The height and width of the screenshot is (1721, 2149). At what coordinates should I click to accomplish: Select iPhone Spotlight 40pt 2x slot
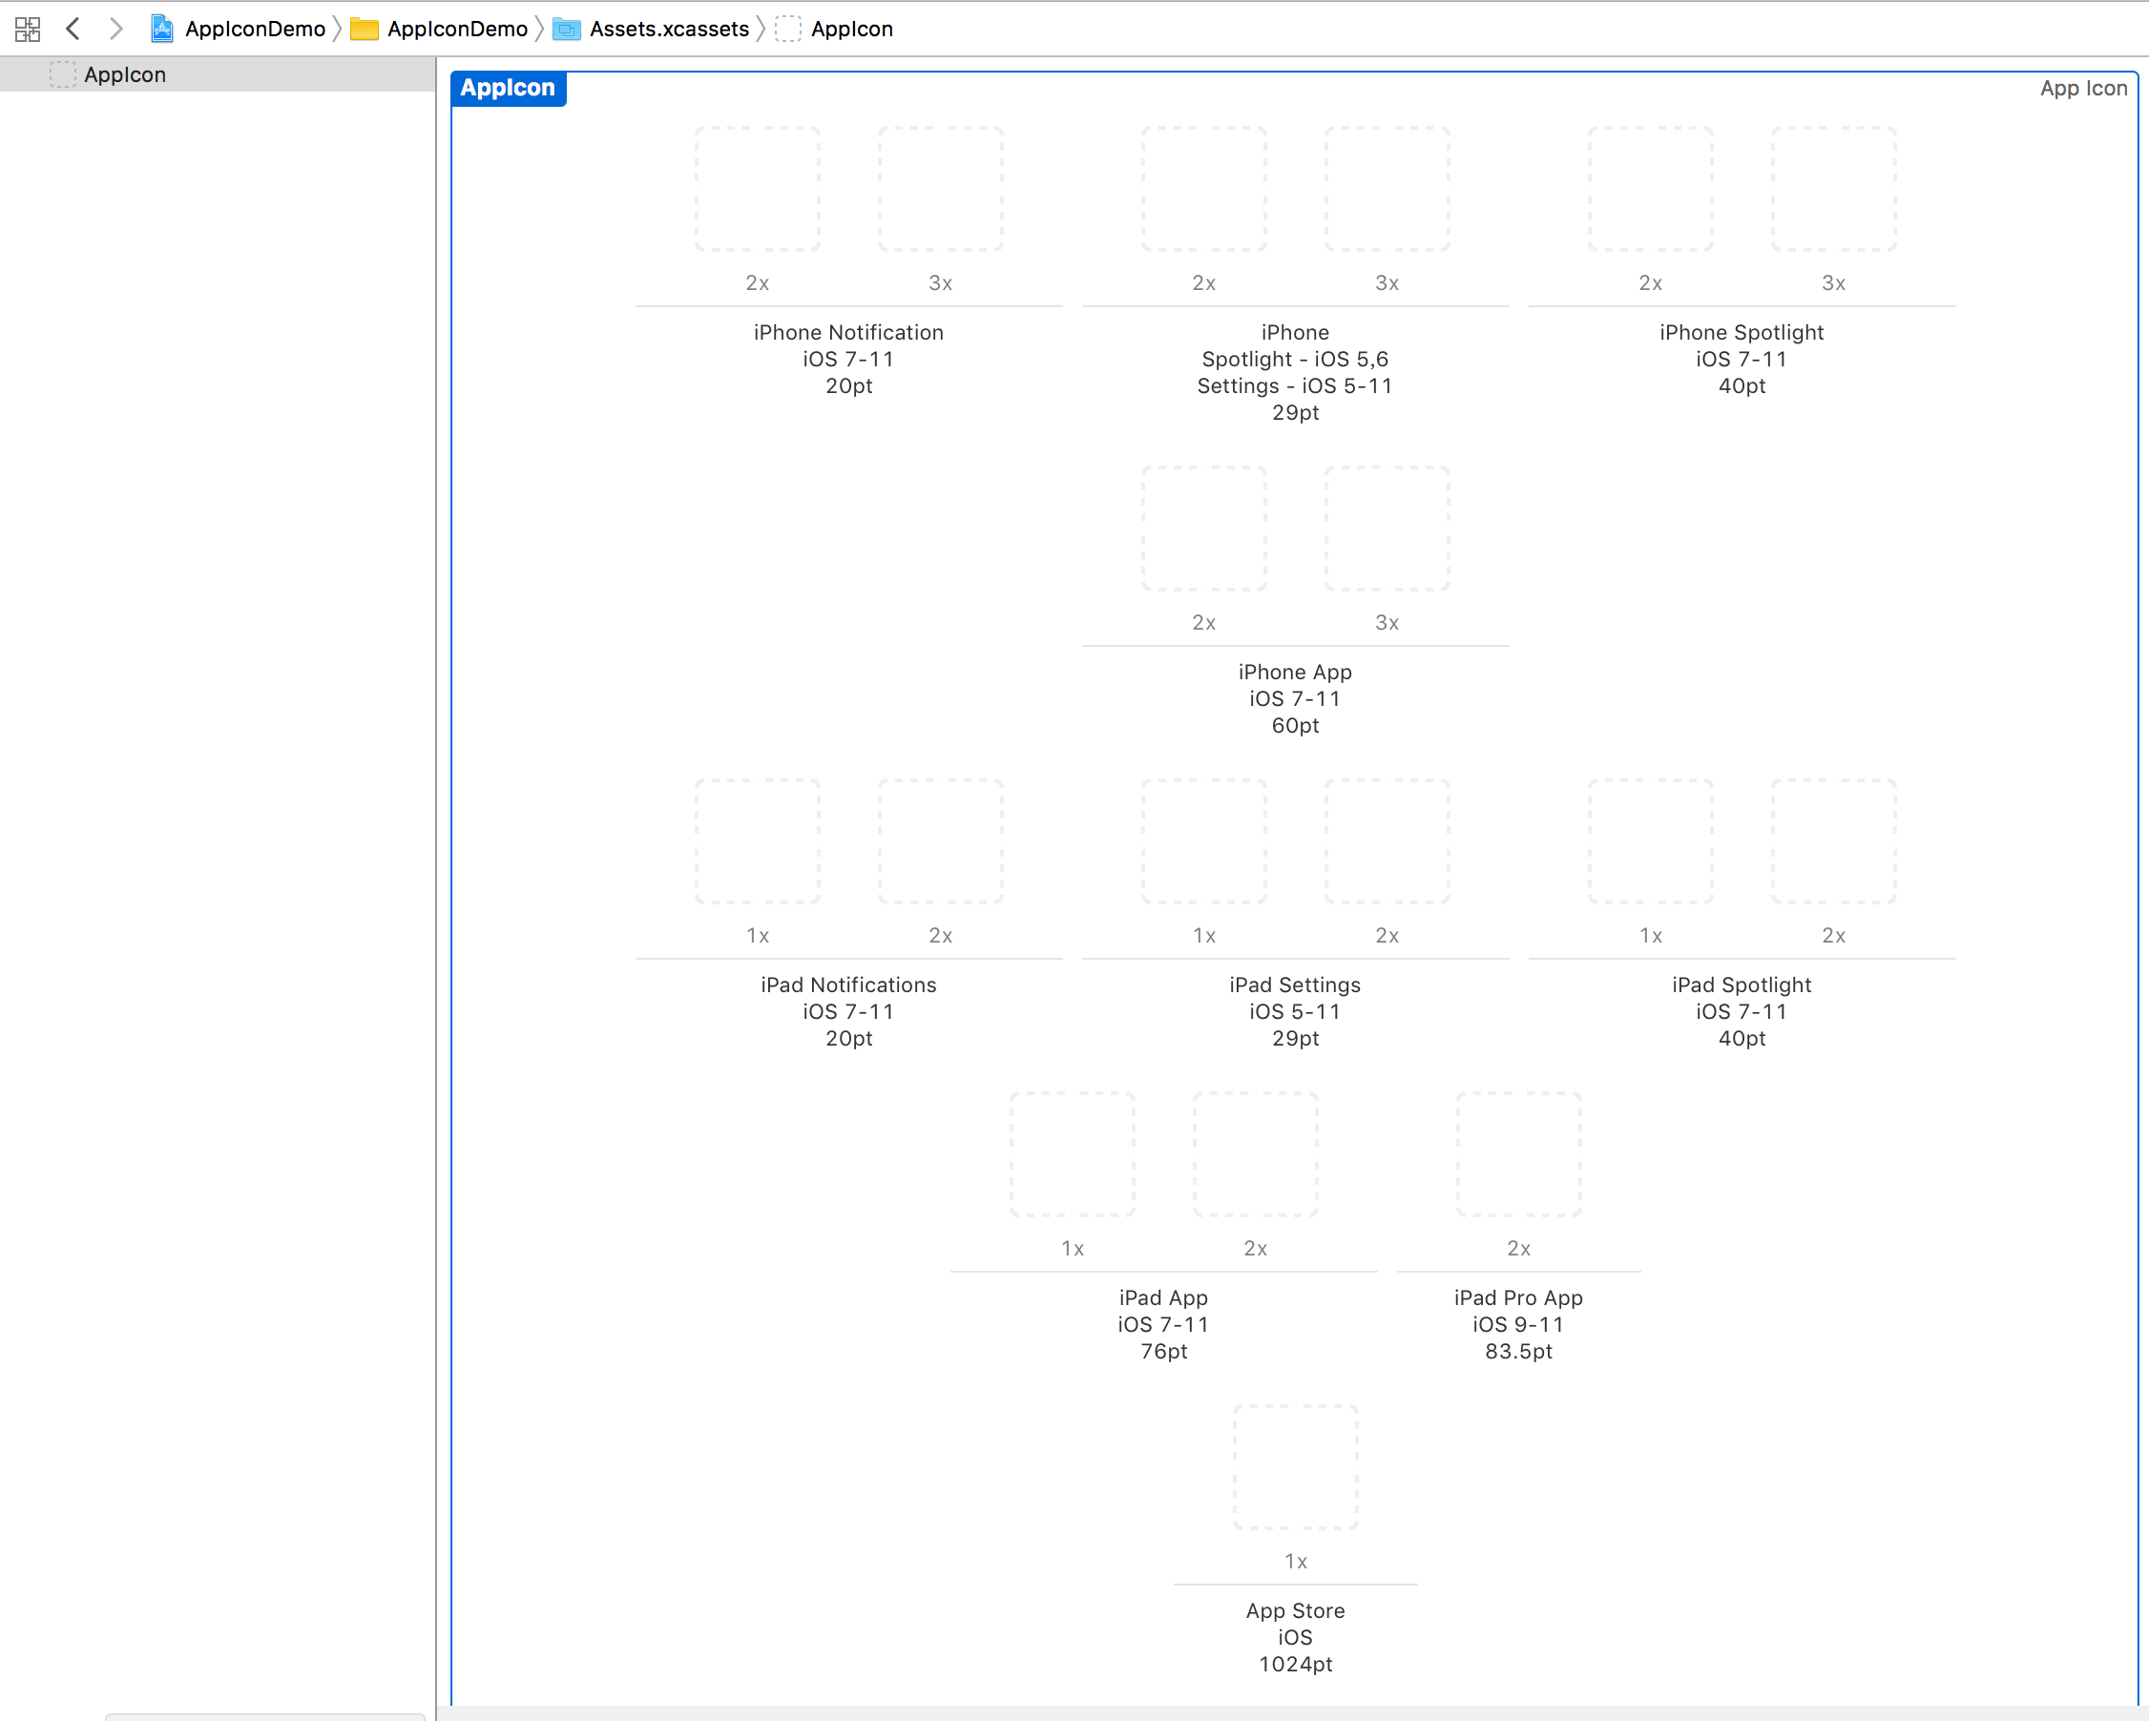(x=1651, y=188)
